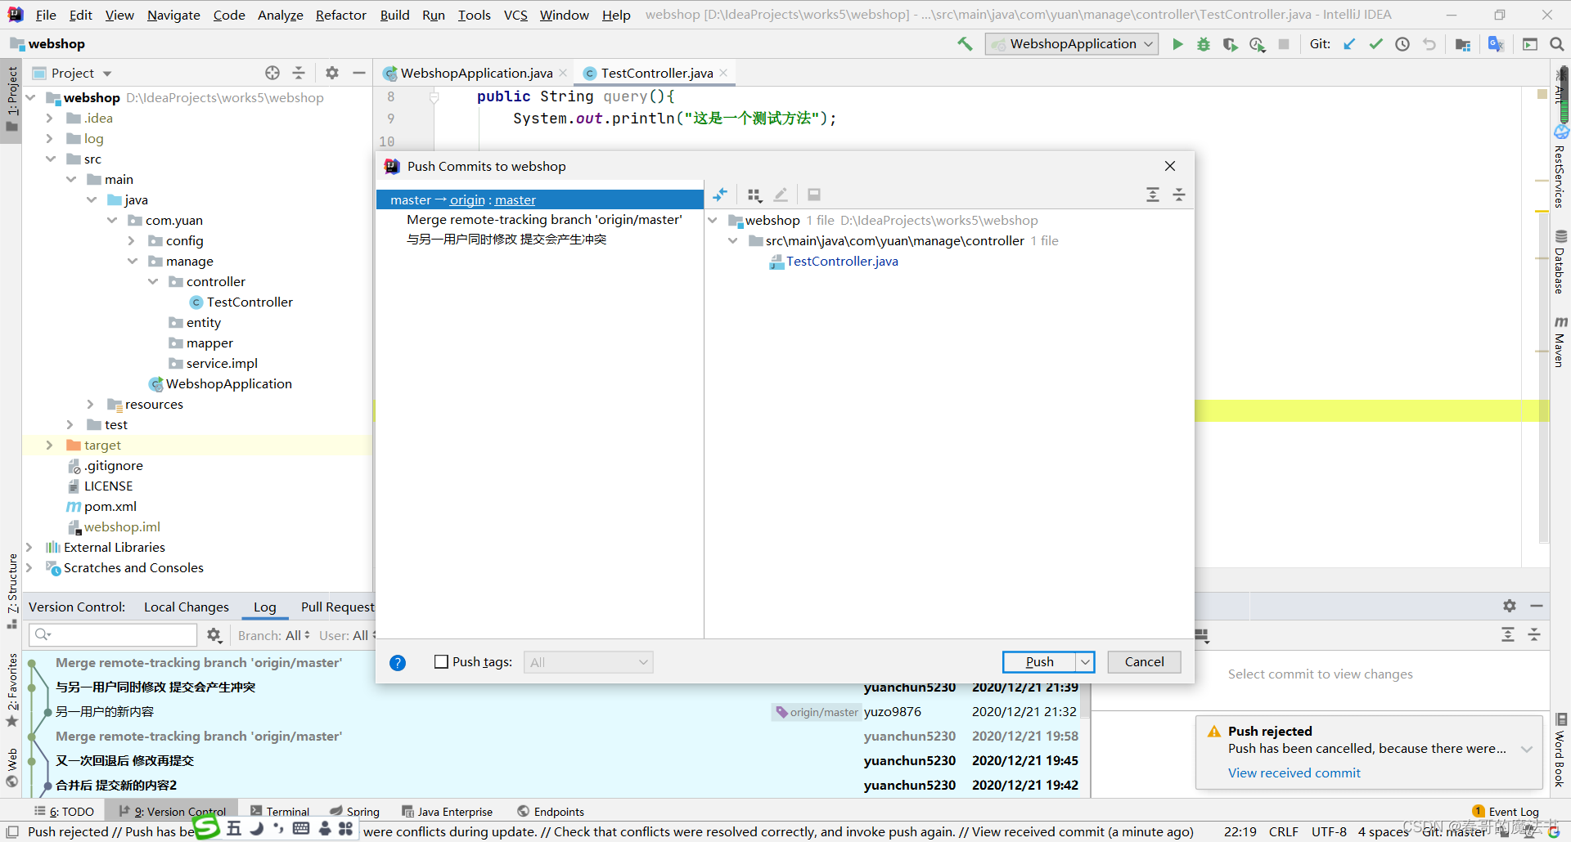The width and height of the screenshot is (1571, 842).
Task: Click the master target branch link
Action: (515, 200)
